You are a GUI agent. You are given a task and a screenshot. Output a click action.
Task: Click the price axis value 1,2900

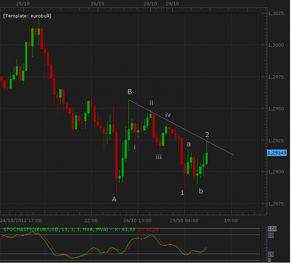coord(276,172)
